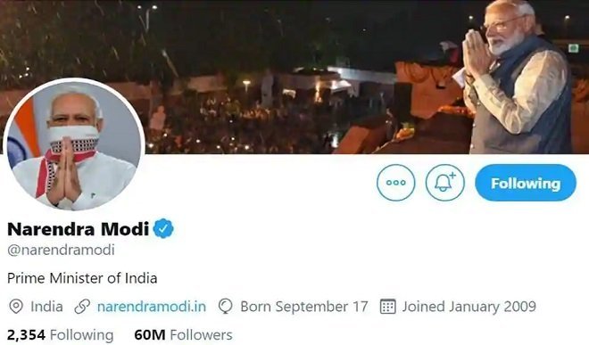Open the three-dot more options menu

pos(396,183)
